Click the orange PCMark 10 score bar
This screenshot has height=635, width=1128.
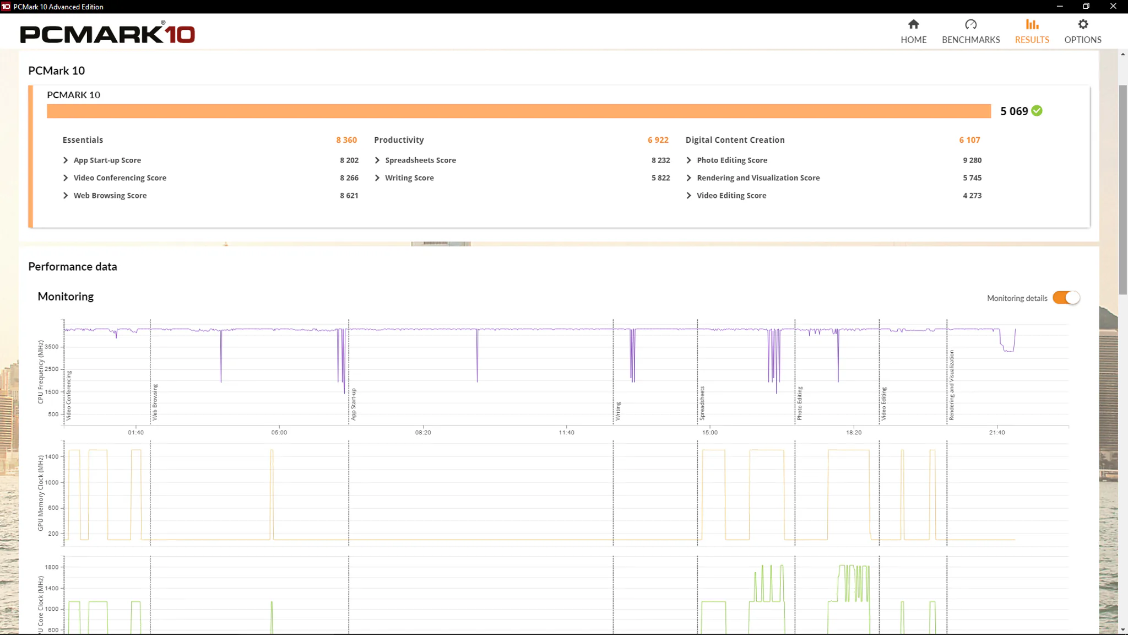tap(519, 111)
